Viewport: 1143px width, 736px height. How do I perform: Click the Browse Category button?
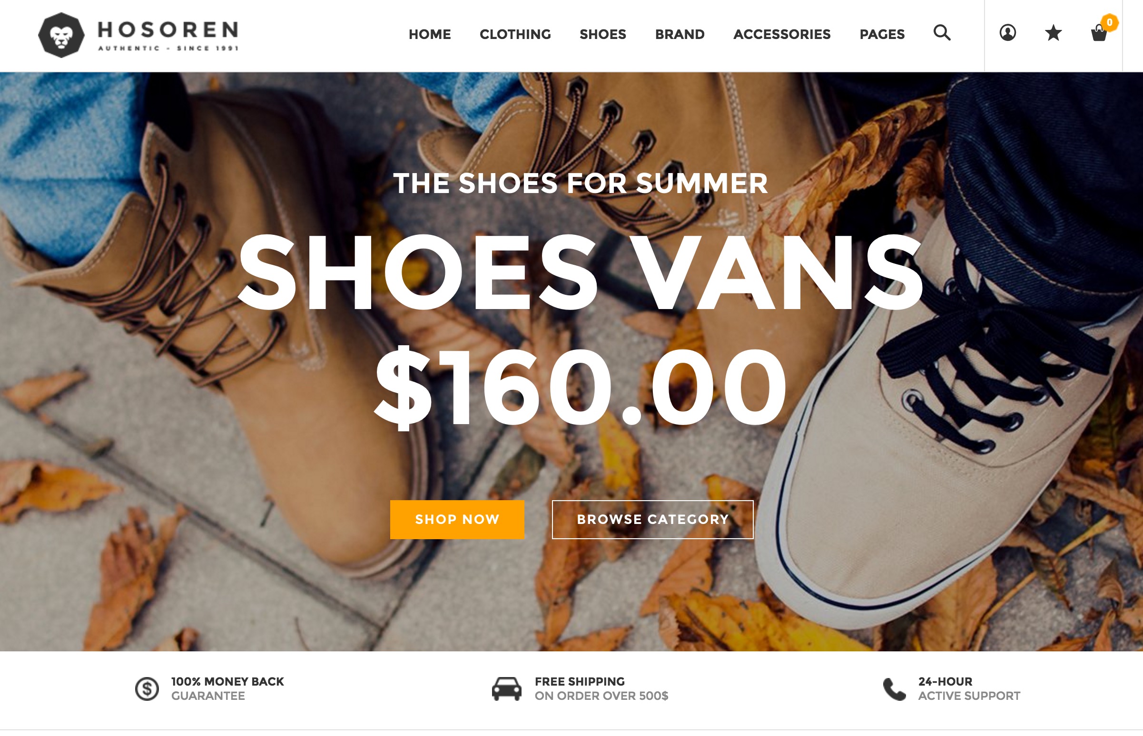click(x=652, y=520)
